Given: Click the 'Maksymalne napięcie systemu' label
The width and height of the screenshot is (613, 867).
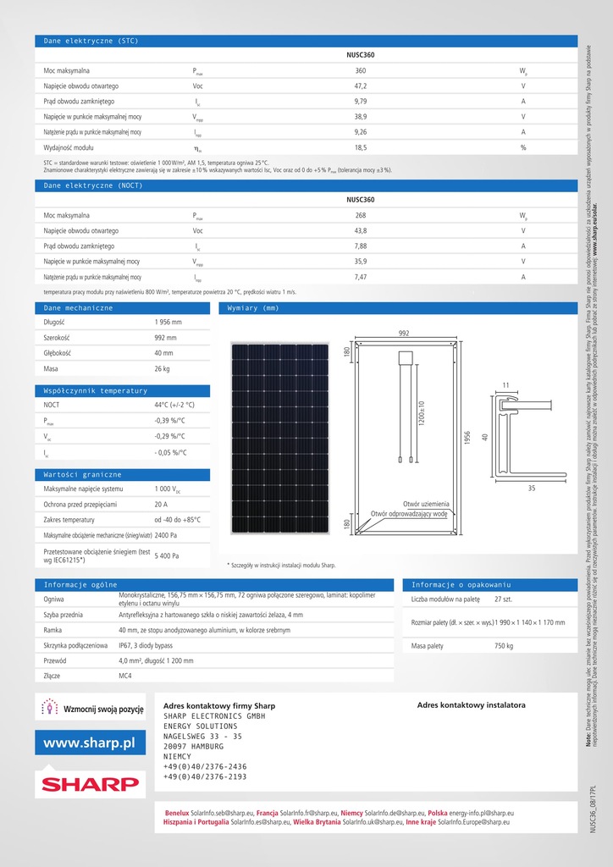Looking at the screenshot, I should 84,489.
